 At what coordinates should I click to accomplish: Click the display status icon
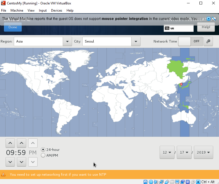[177, 182]
